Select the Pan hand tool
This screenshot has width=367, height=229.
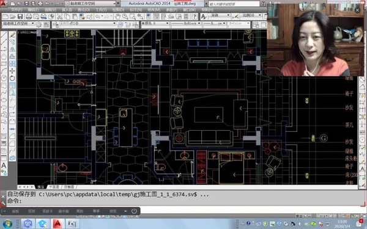coord(117,16)
